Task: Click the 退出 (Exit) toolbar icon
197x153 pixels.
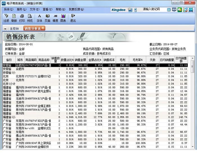Action: (x=73, y=18)
